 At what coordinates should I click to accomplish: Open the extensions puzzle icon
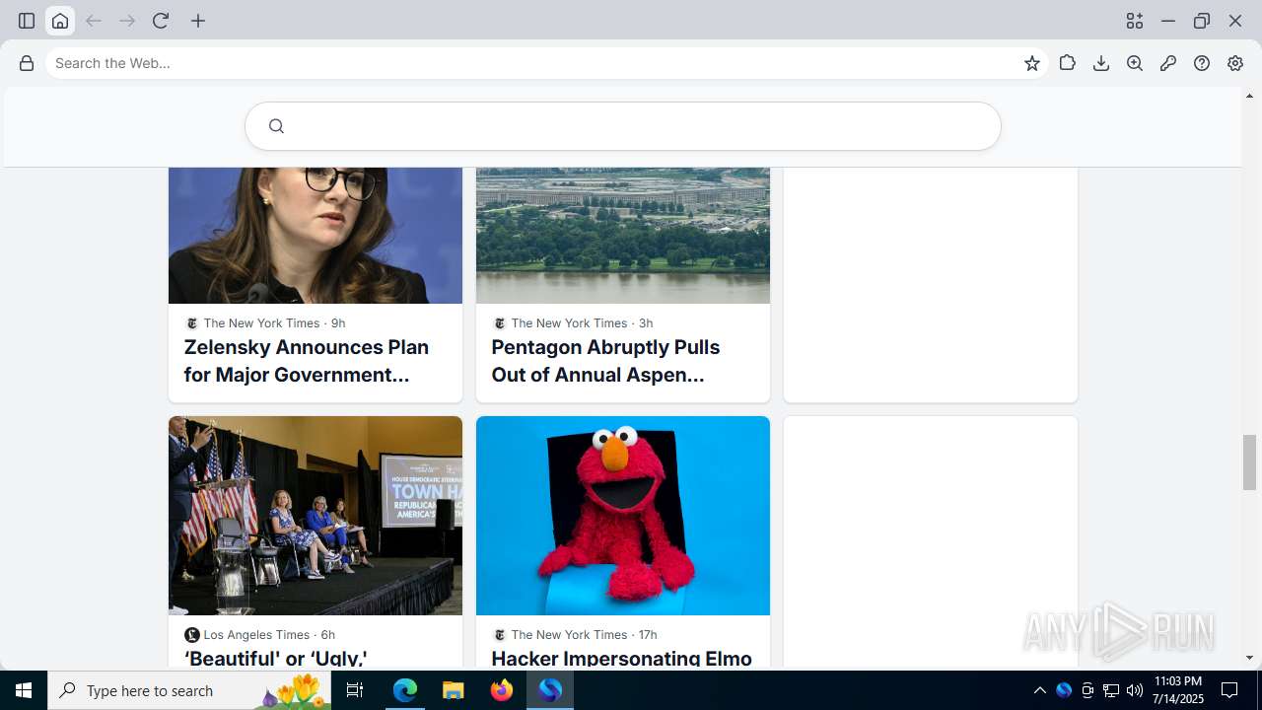pos(1068,63)
